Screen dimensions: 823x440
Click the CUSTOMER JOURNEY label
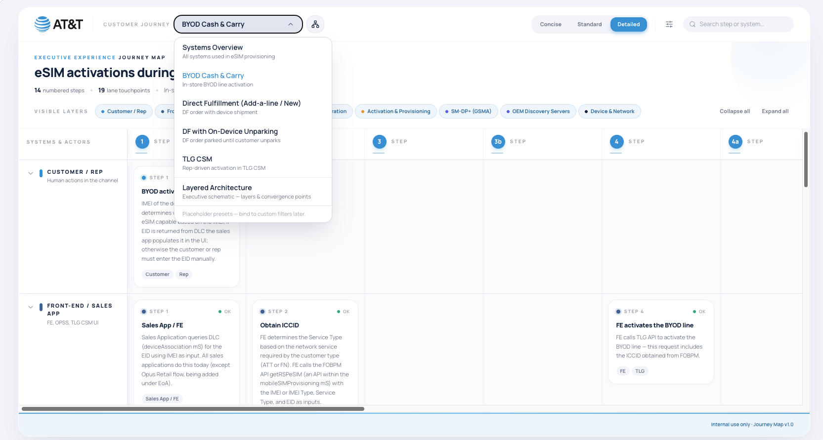point(136,24)
